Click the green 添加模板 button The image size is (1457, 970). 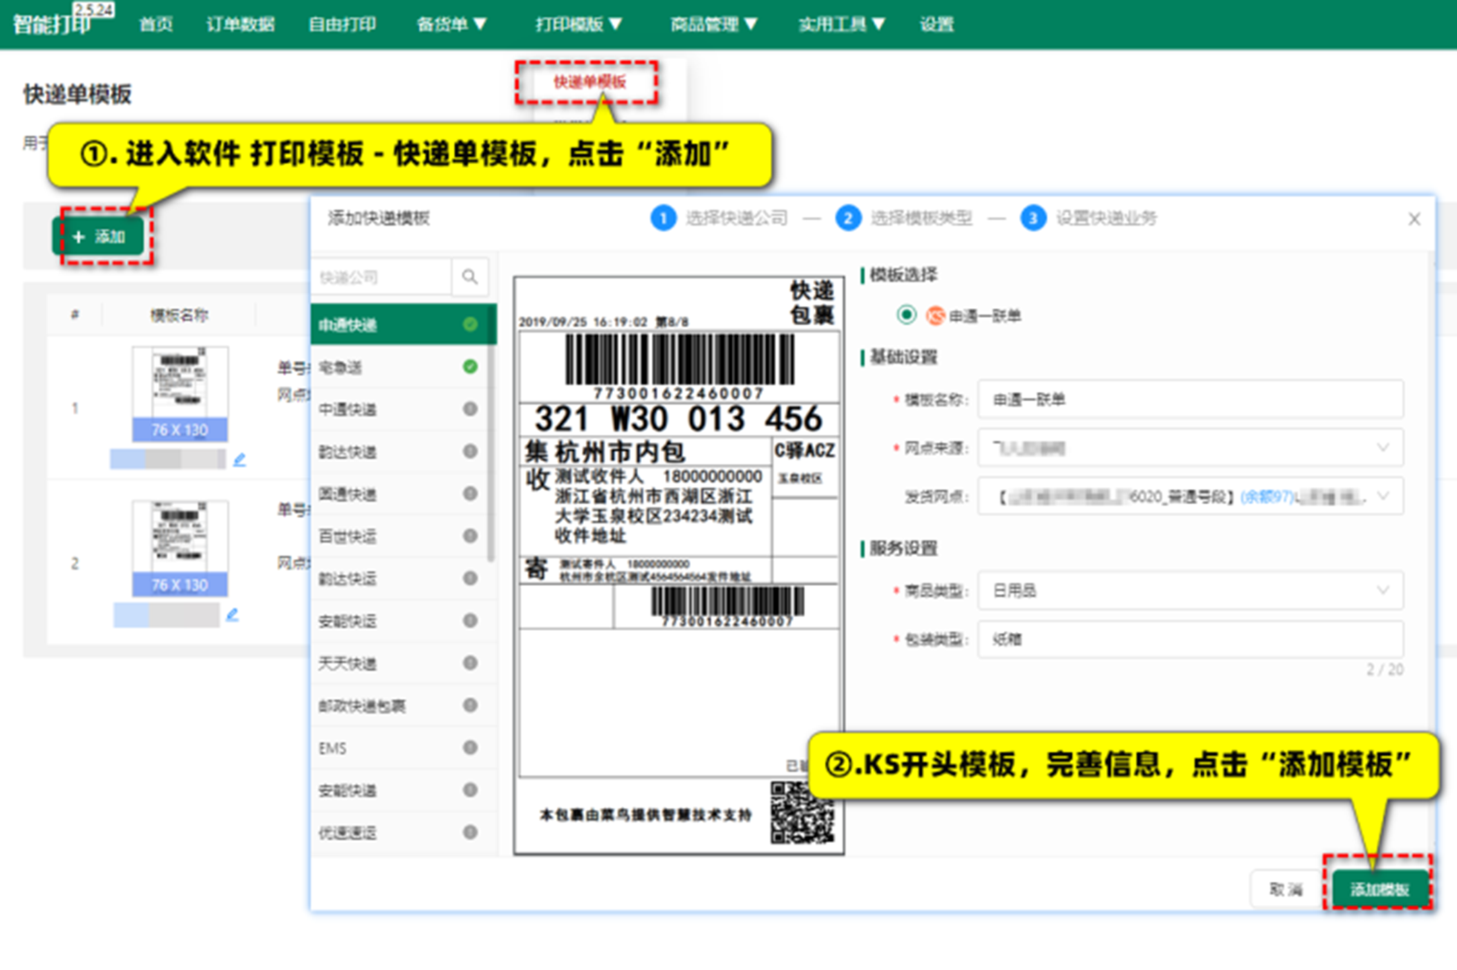tap(1379, 889)
